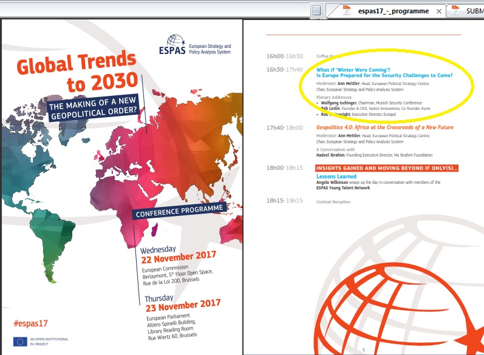Click the "What if 'Winter Were Coming'?" heading
Screen dimensions: 484x355
tap(353, 70)
